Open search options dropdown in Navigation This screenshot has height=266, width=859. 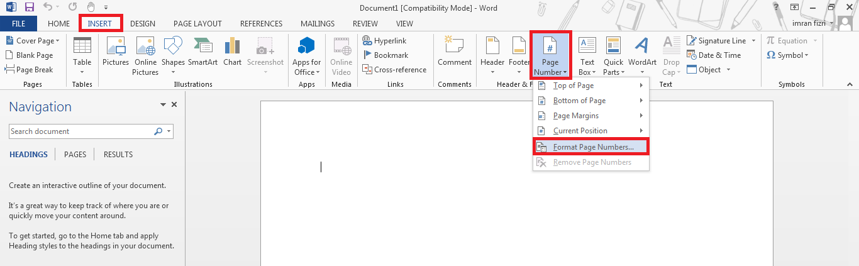tap(169, 131)
